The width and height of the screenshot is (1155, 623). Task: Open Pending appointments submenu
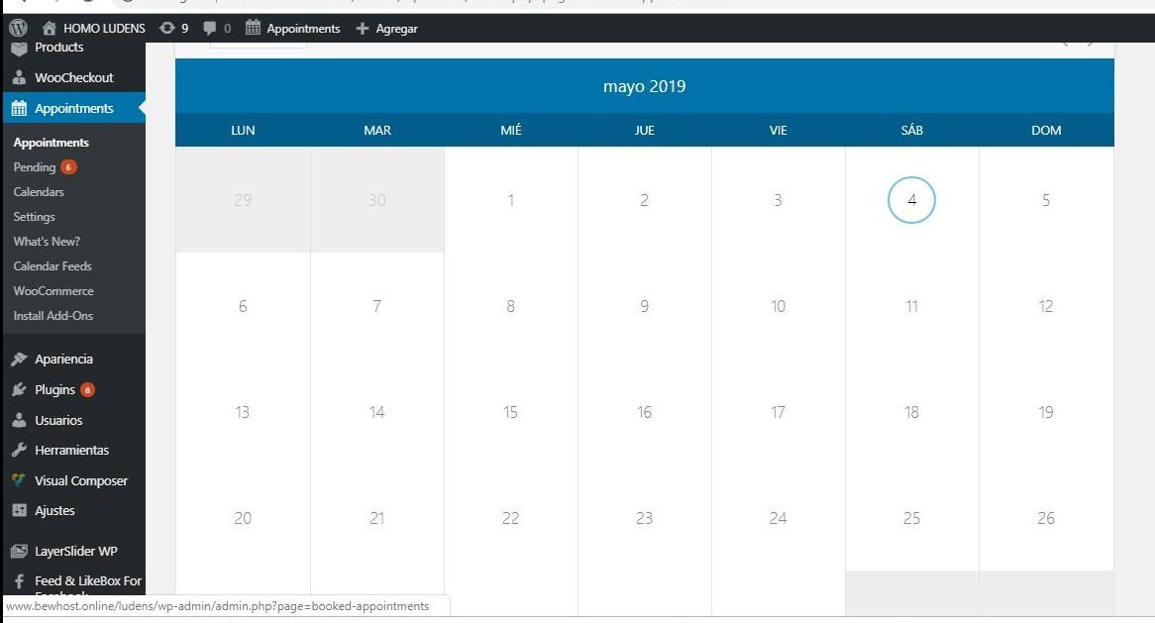point(35,167)
